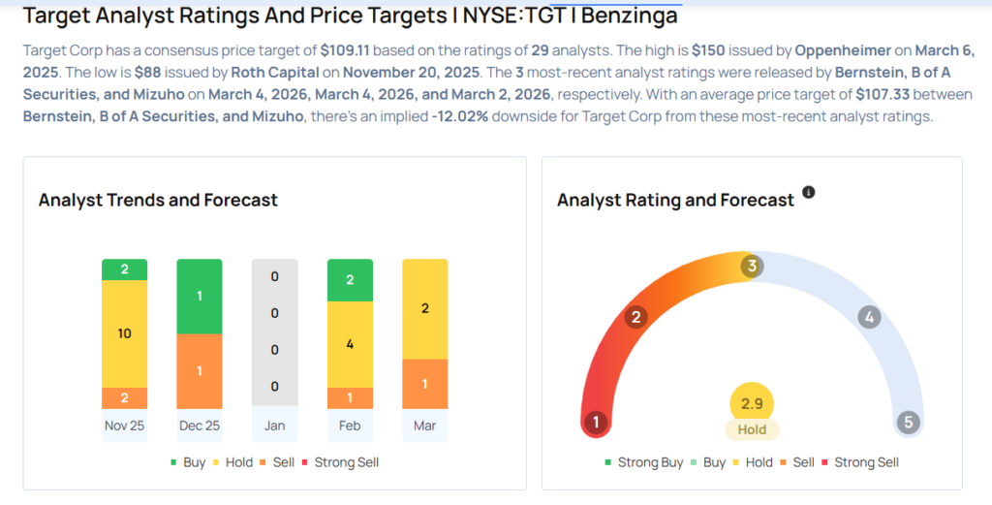Click the Nov 25 hold bar segment showing 10
The width and height of the screenshot is (992, 505).
[x=124, y=333]
